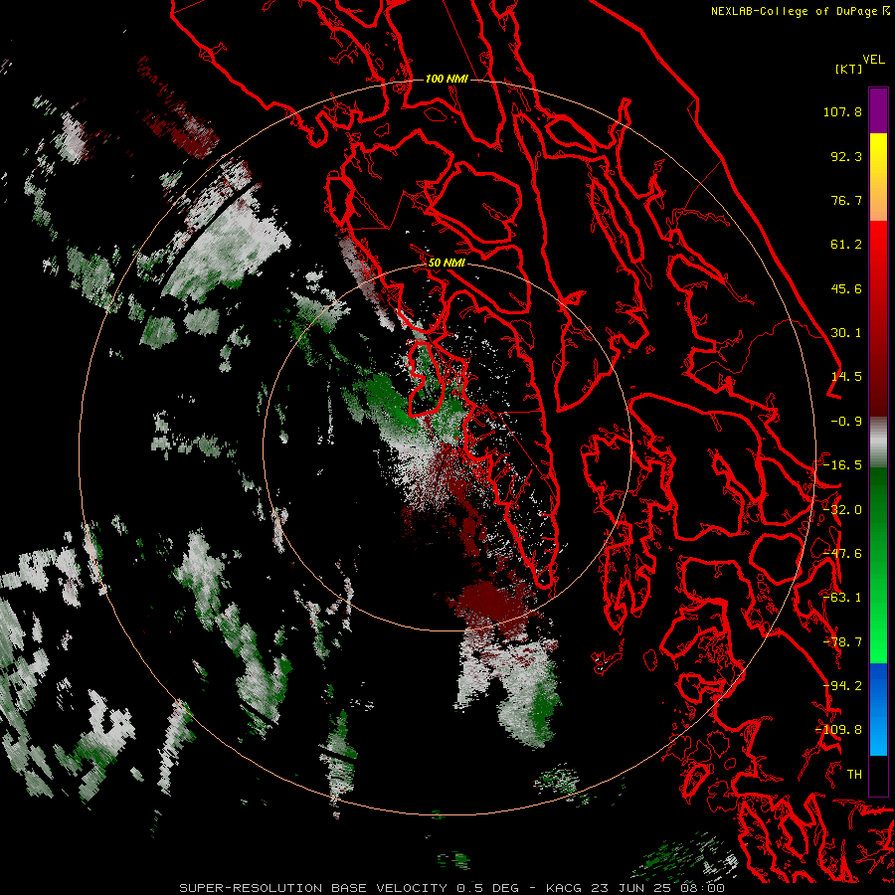Click the 61.2 velocity scale value
Viewport: 895px width, 895px height.
tap(846, 245)
